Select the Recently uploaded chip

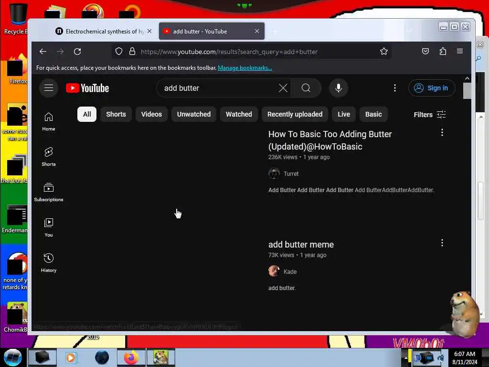pyautogui.click(x=295, y=114)
